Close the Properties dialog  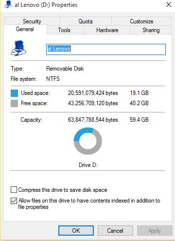[169, 4]
